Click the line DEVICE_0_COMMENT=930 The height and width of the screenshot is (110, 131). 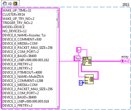click(22, 39)
